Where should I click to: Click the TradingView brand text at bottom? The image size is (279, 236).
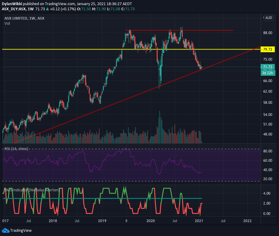point(21,231)
